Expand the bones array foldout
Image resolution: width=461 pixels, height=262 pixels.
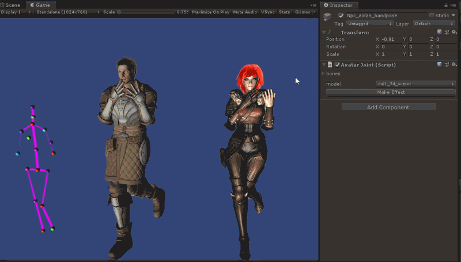tap(323, 74)
